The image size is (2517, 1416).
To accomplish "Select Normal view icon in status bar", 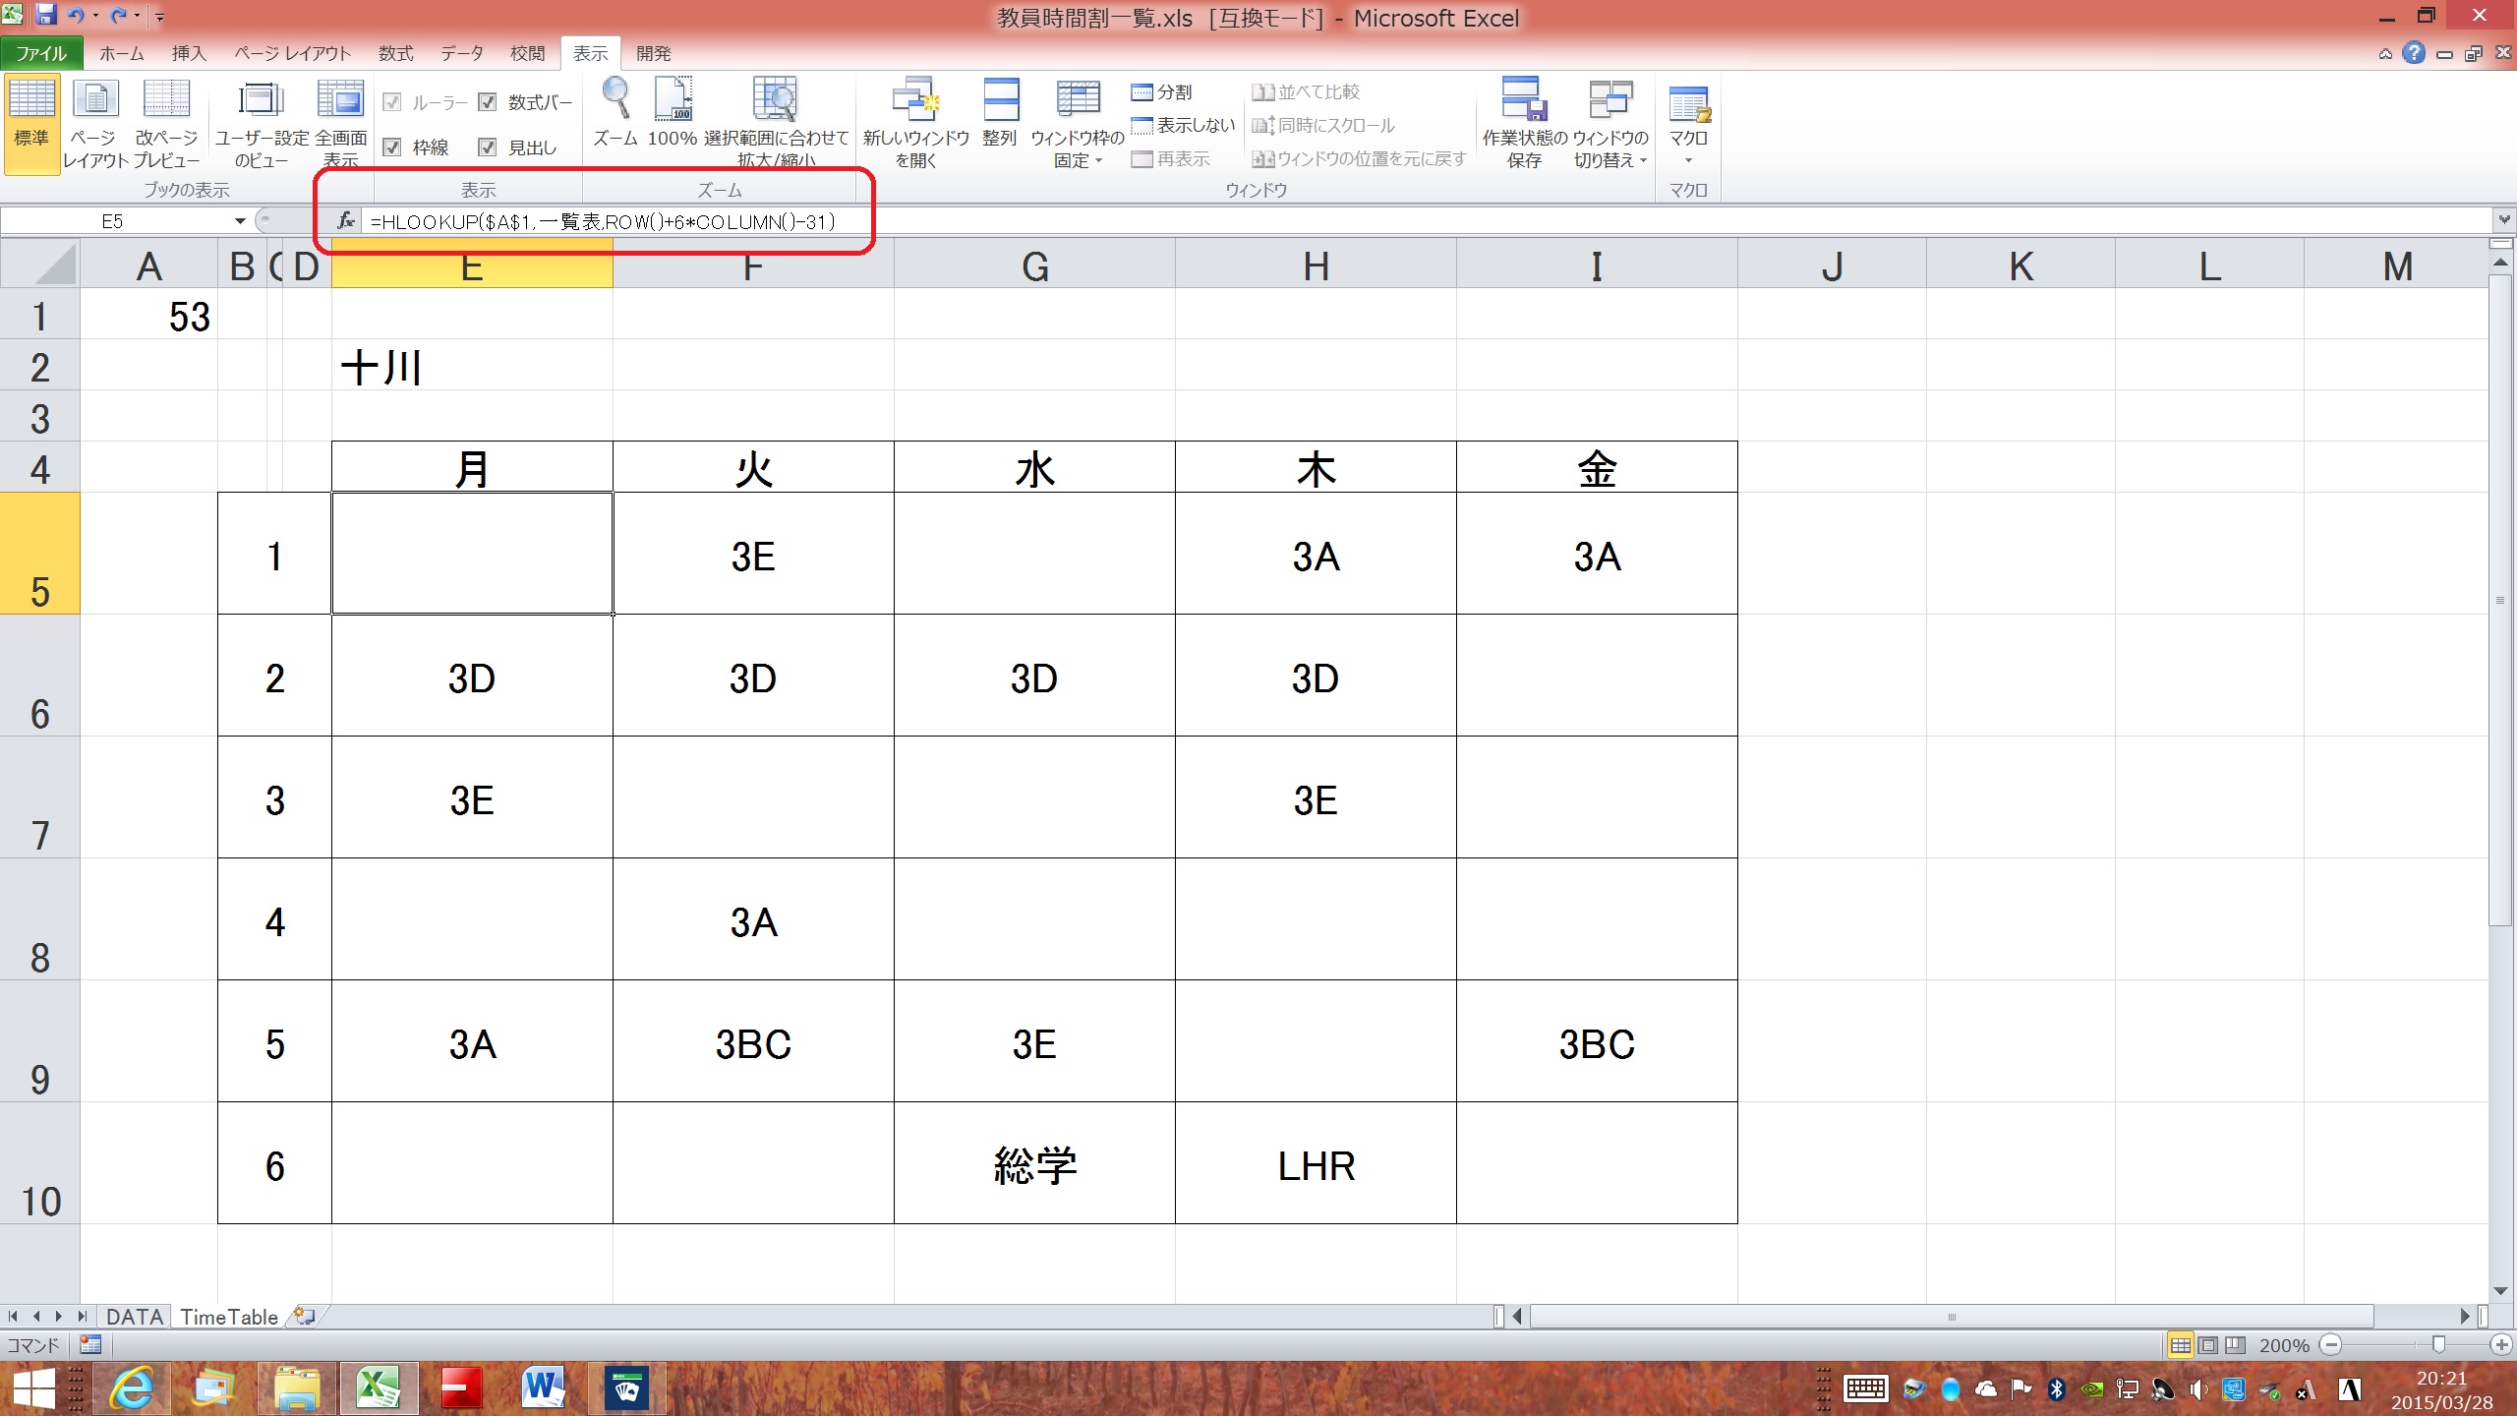I will tap(2180, 1344).
